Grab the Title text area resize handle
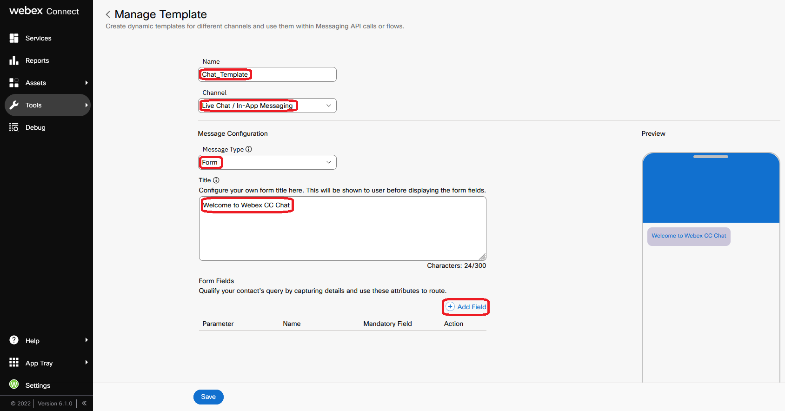The width and height of the screenshot is (785, 411). click(483, 257)
